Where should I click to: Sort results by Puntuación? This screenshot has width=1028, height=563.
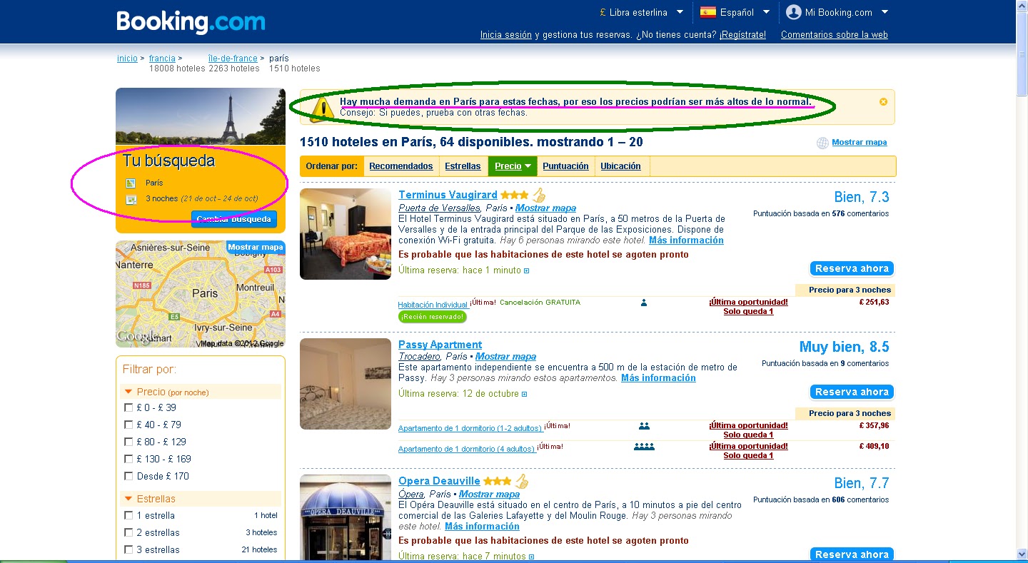[x=565, y=166]
